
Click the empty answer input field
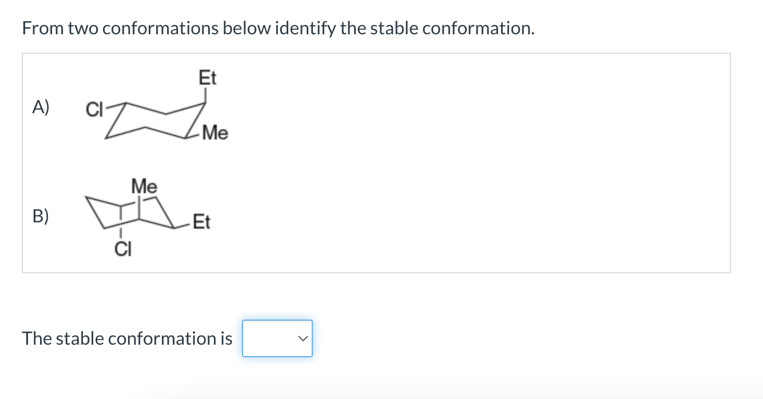tap(269, 338)
